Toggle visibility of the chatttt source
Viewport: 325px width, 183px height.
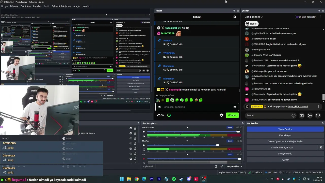(131, 149)
